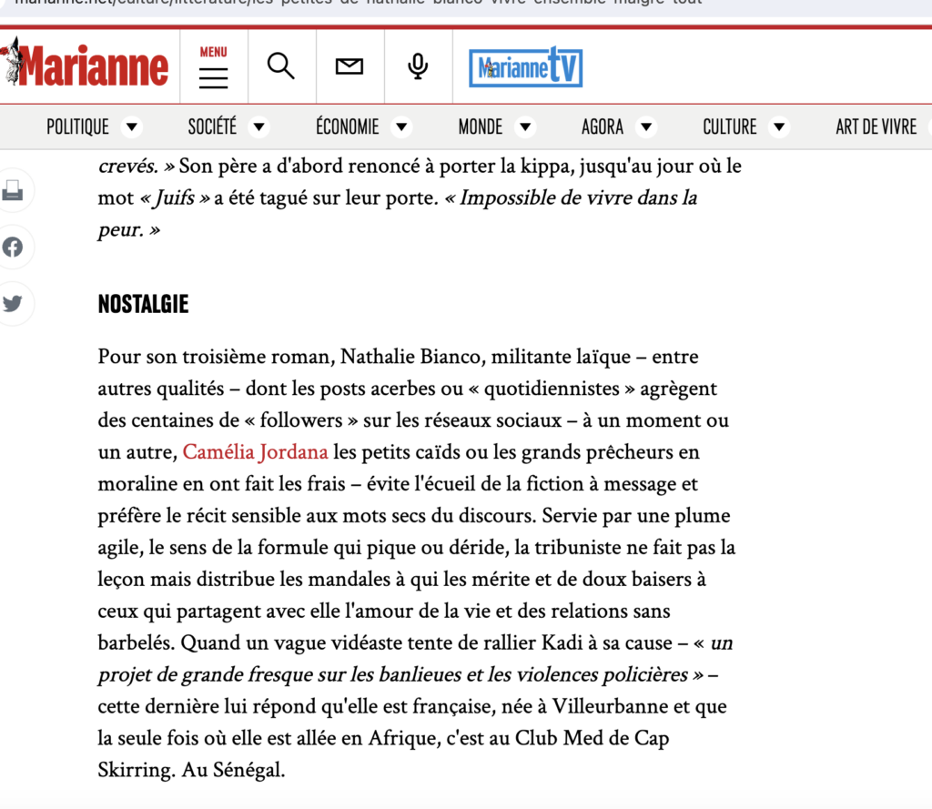Open the Marianne TV logo
Viewport: 932px width, 809px height.
[x=525, y=67]
